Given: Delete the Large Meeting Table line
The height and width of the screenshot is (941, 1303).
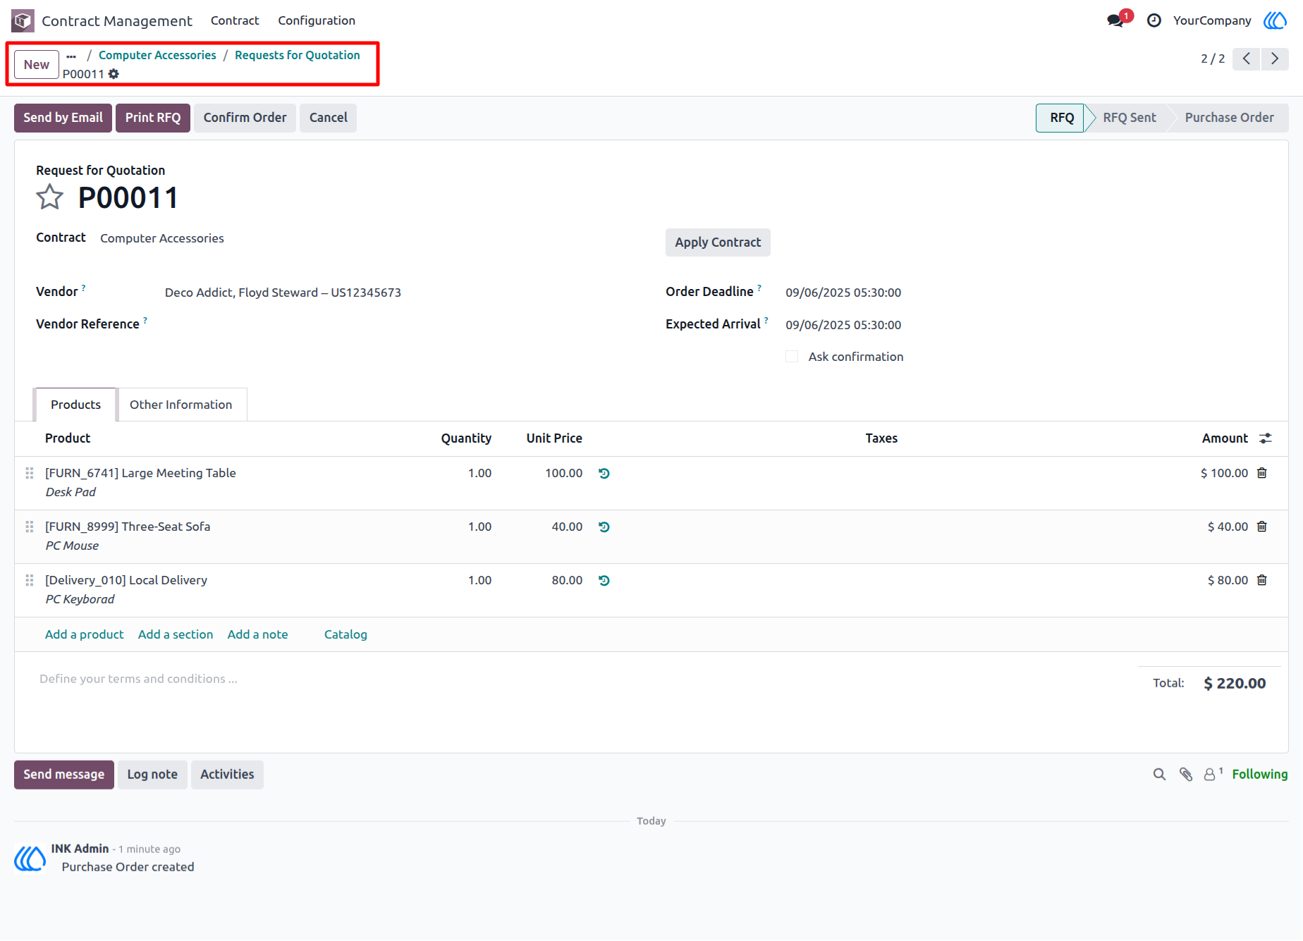Looking at the screenshot, I should (x=1262, y=473).
